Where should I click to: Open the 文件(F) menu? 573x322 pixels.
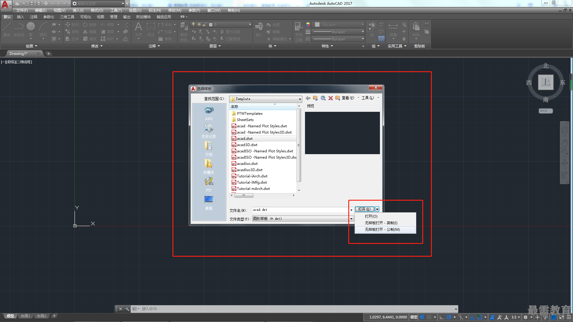[x=22, y=10]
